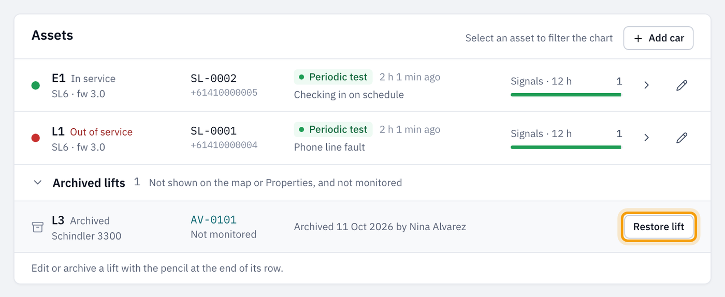Collapse the Archived lifts section
This screenshot has width=725, height=297.
(38, 183)
